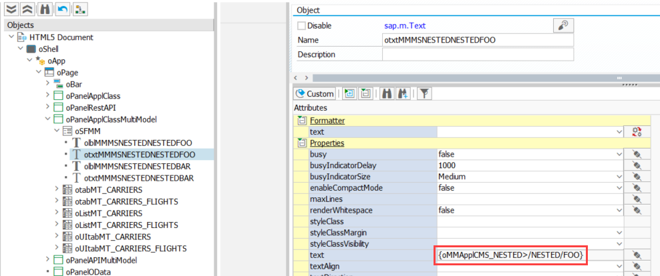Viewport: 660px width, 276px height.
Task: Click Find Next binoculars with plus icon
Action: (x=403, y=94)
